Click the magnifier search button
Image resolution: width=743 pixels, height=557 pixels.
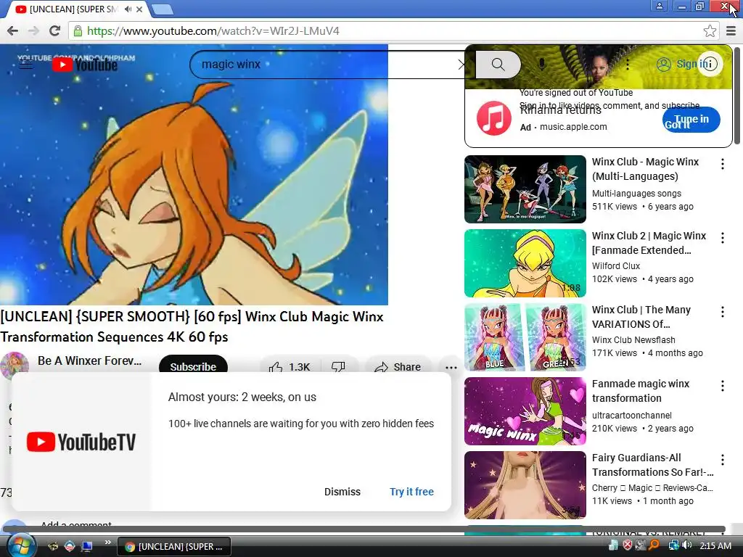tap(498, 65)
